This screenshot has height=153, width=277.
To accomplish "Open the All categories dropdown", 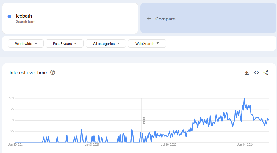I will pos(106,43).
